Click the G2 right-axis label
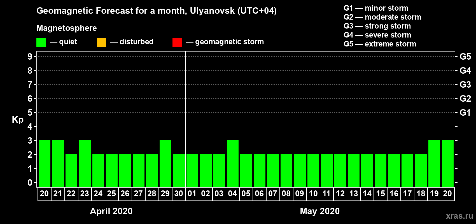The height and width of the screenshot is (224, 476). pyautogui.click(x=465, y=99)
